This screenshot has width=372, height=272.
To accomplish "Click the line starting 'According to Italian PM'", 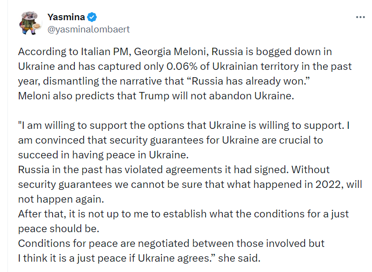I will tap(175, 52).
